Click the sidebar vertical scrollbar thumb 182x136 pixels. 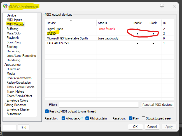tap(39, 57)
